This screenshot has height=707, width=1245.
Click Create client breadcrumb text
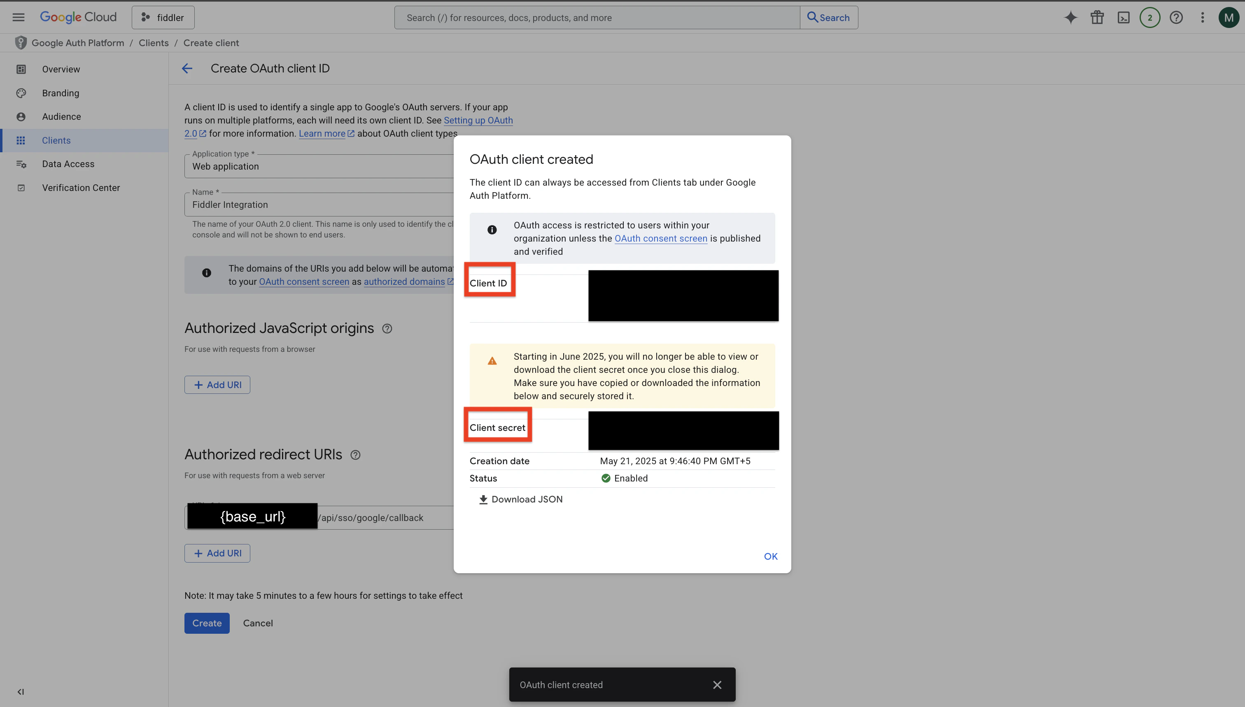211,43
